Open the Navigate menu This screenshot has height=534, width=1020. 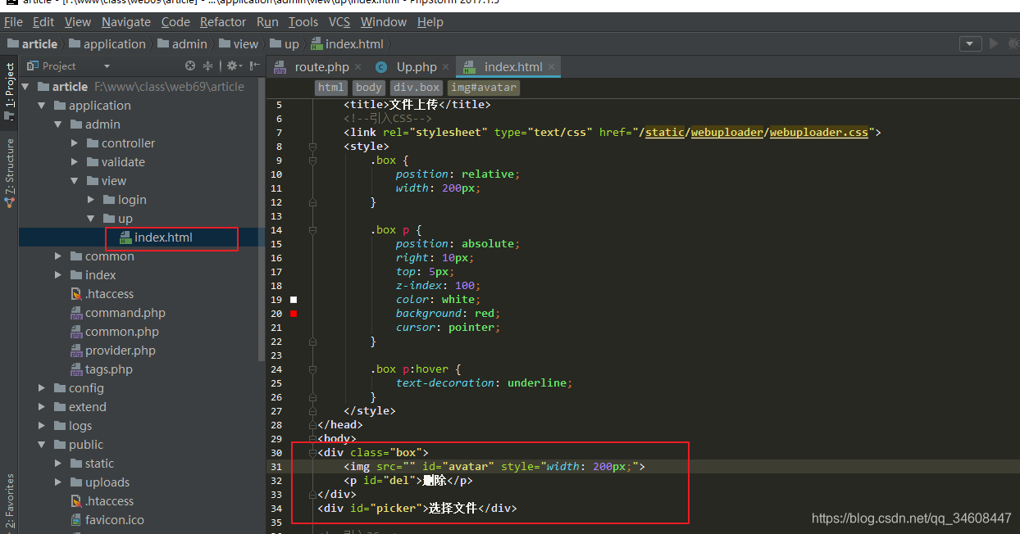(126, 22)
